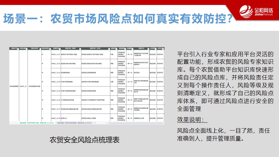Select cell NMSC_0104

click(x=56, y=82)
